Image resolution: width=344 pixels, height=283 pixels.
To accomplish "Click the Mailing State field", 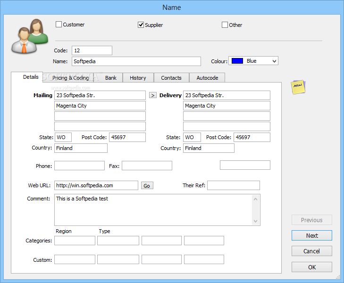I will coord(63,137).
